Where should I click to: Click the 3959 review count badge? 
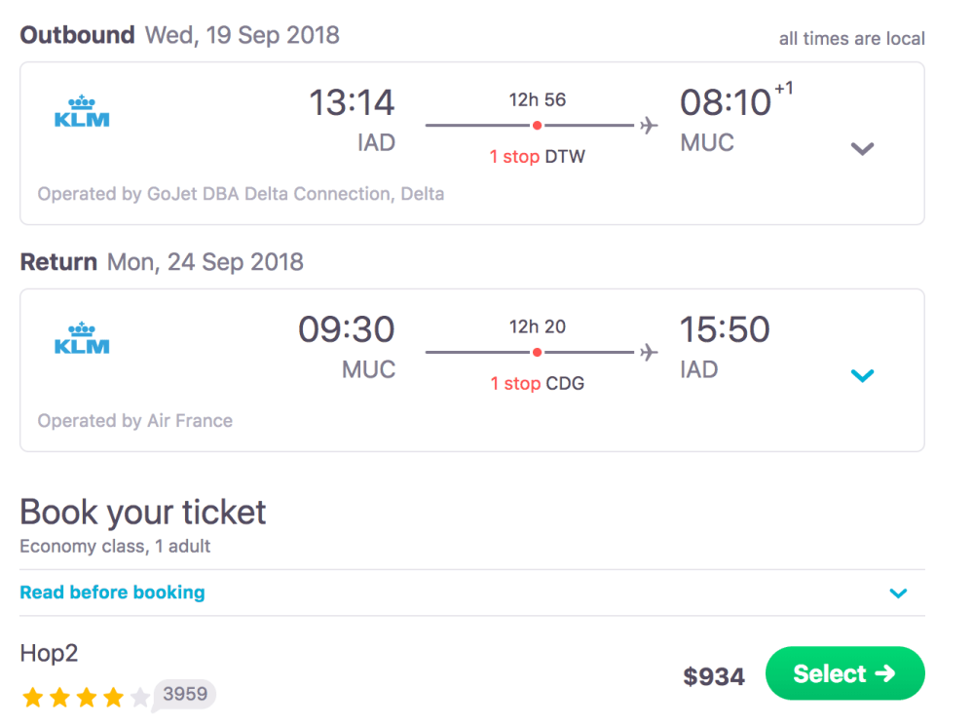coord(184,695)
